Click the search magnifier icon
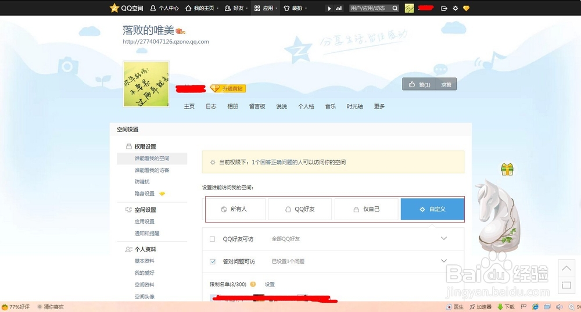581x312 pixels. pos(395,8)
